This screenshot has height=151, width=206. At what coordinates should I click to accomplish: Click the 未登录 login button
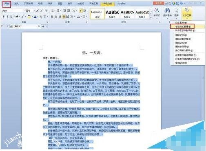(158, 3)
